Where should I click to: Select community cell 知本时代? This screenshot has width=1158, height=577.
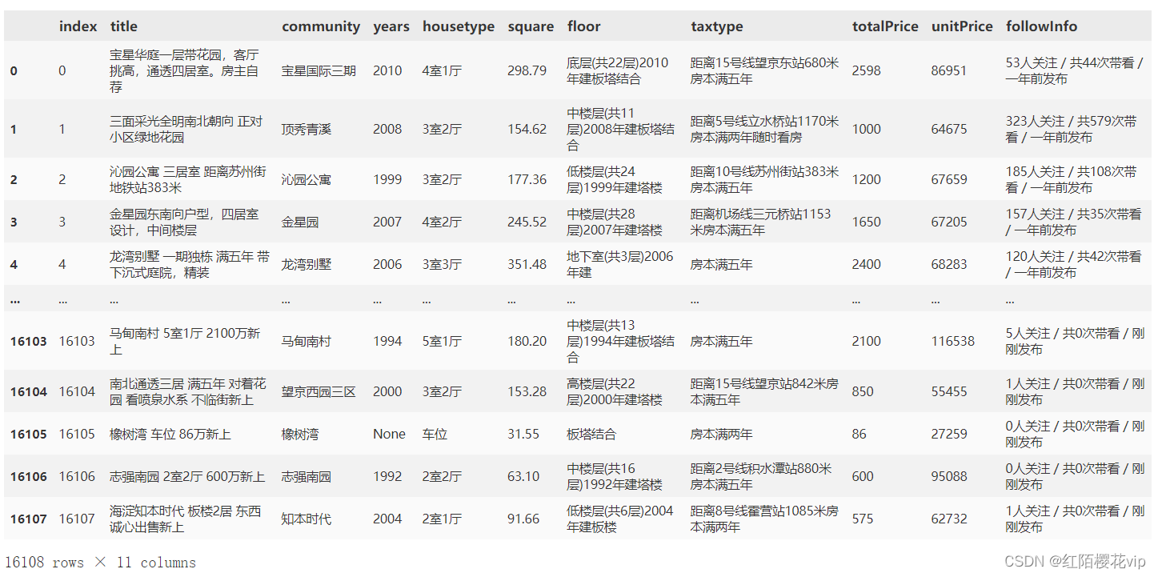pyautogui.click(x=306, y=519)
